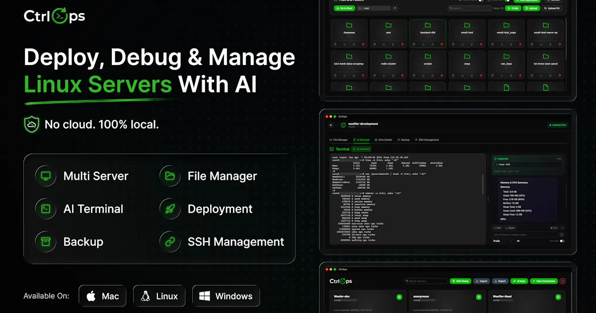Open the Pratik dropdown in AI panel
Image resolution: width=596 pixels, height=313 pixels.
point(503,241)
